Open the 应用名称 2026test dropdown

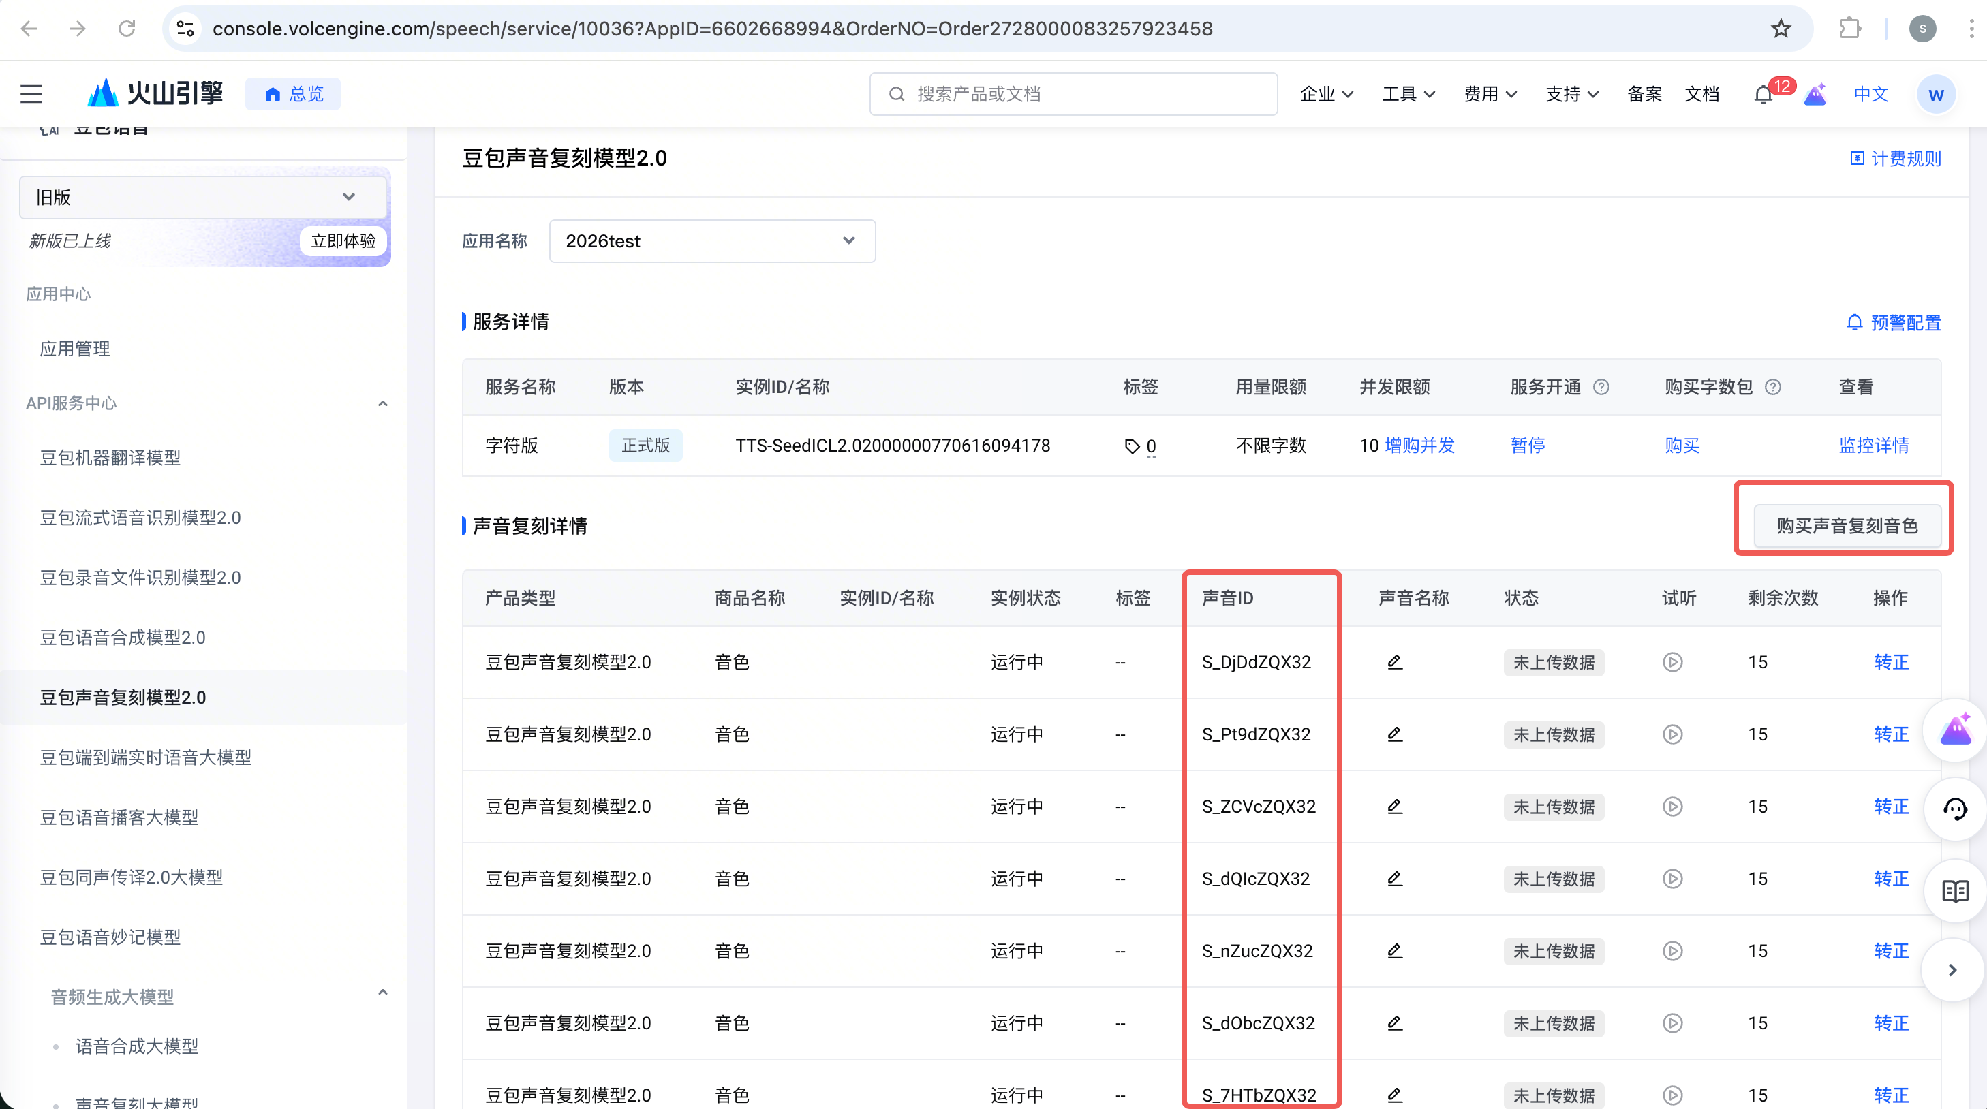pos(712,241)
